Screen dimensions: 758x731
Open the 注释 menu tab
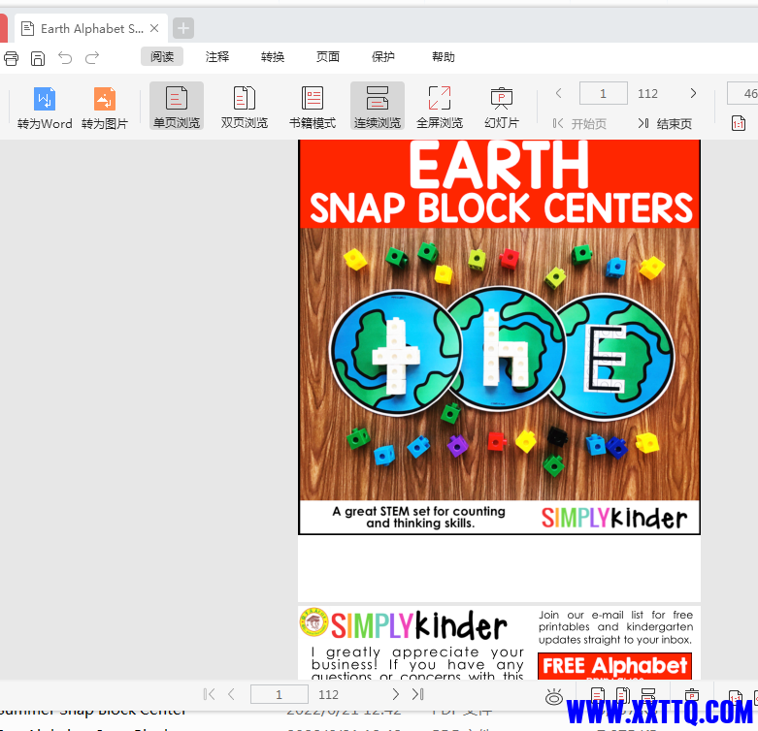pos(217,56)
